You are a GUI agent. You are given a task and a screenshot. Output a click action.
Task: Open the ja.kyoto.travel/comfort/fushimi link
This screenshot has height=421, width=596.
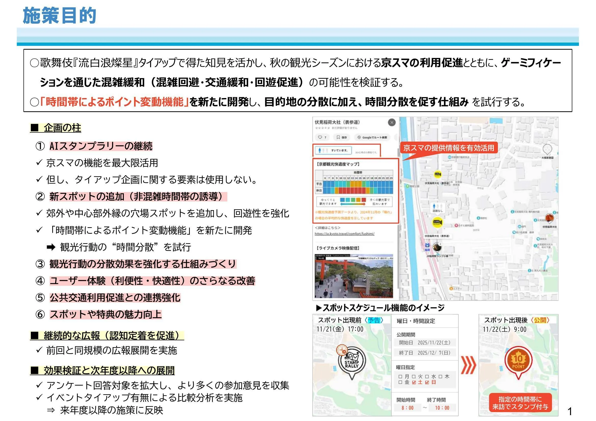click(345, 234)
